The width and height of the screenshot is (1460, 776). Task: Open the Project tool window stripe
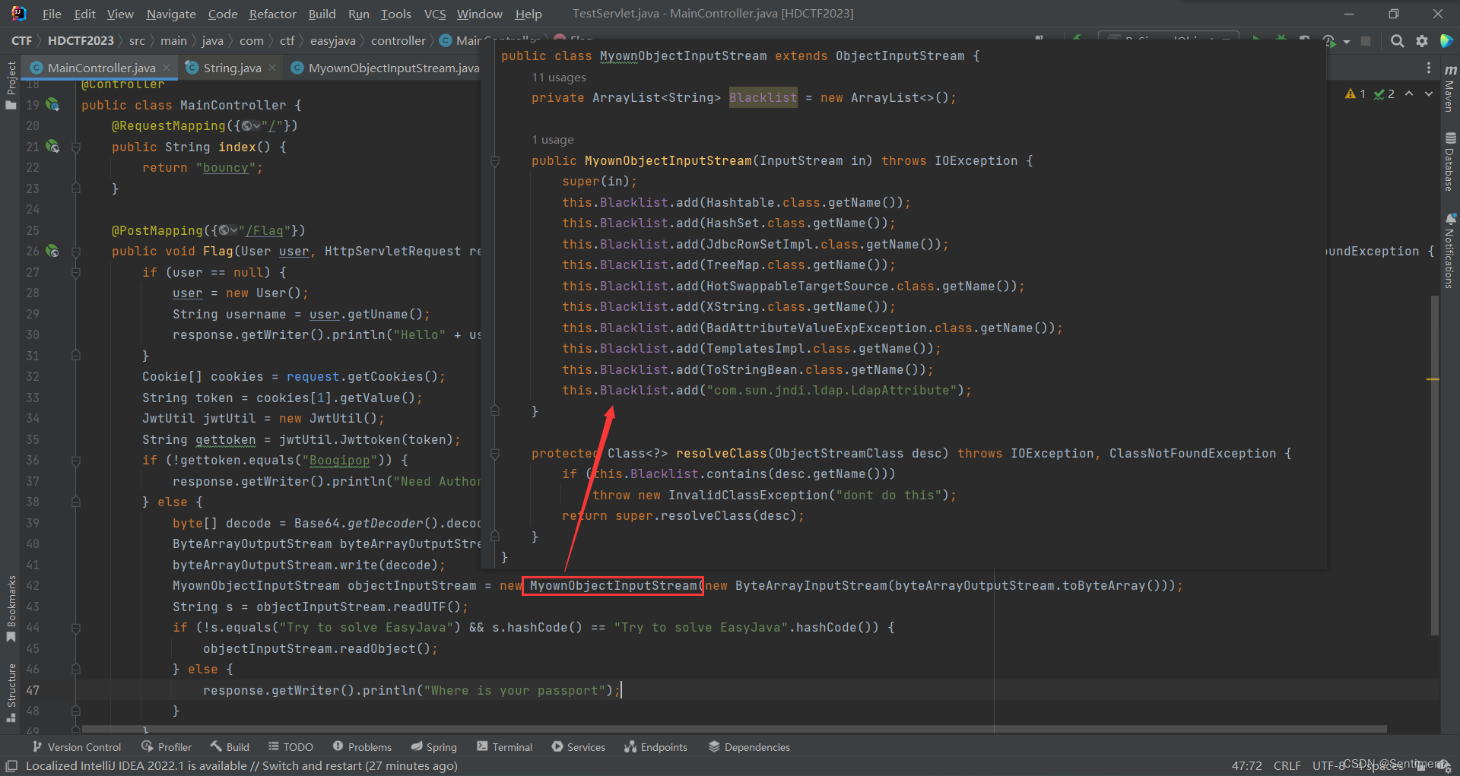point(11,85)
